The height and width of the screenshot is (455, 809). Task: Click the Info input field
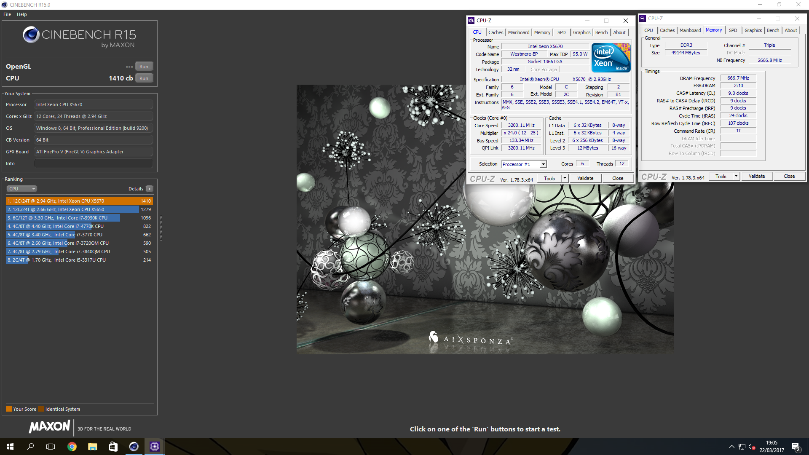coord(94,163)
